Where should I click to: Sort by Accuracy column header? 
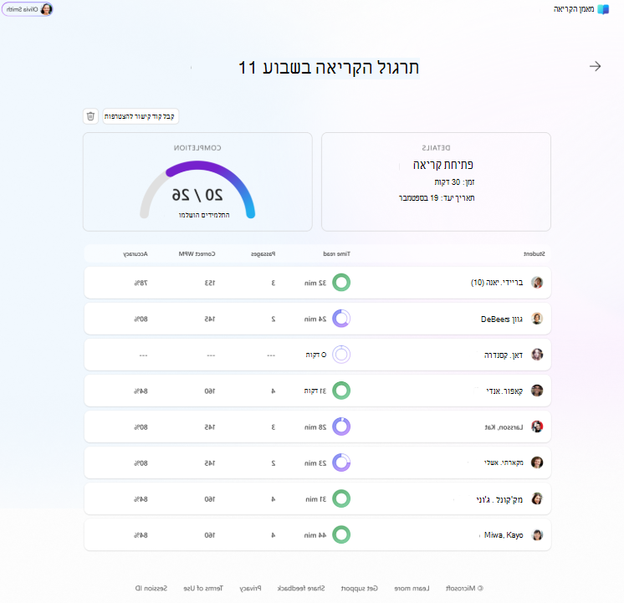136,253
